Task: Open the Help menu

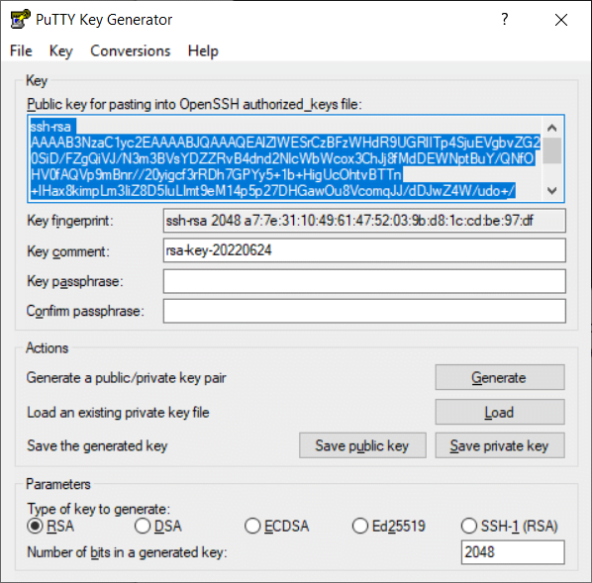Action: (x=203, y=50)
